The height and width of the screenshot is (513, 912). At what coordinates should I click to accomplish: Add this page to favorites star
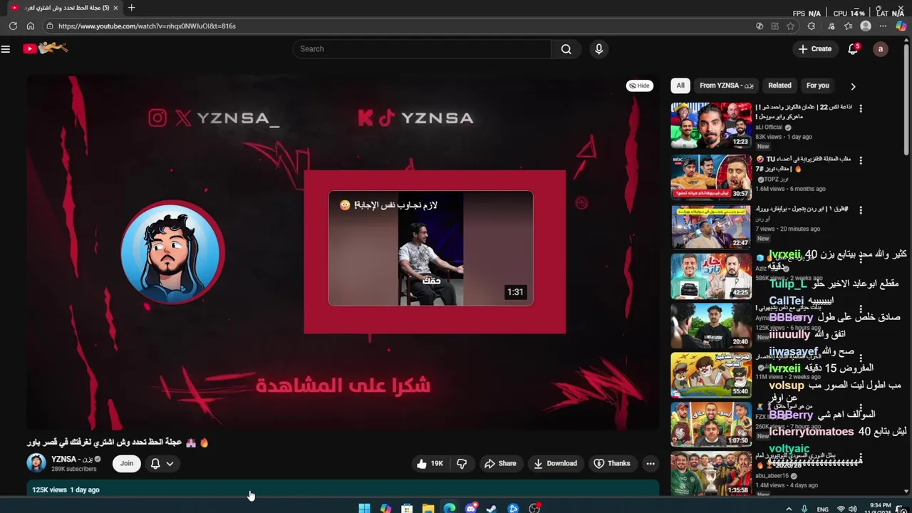click(790, 26)
